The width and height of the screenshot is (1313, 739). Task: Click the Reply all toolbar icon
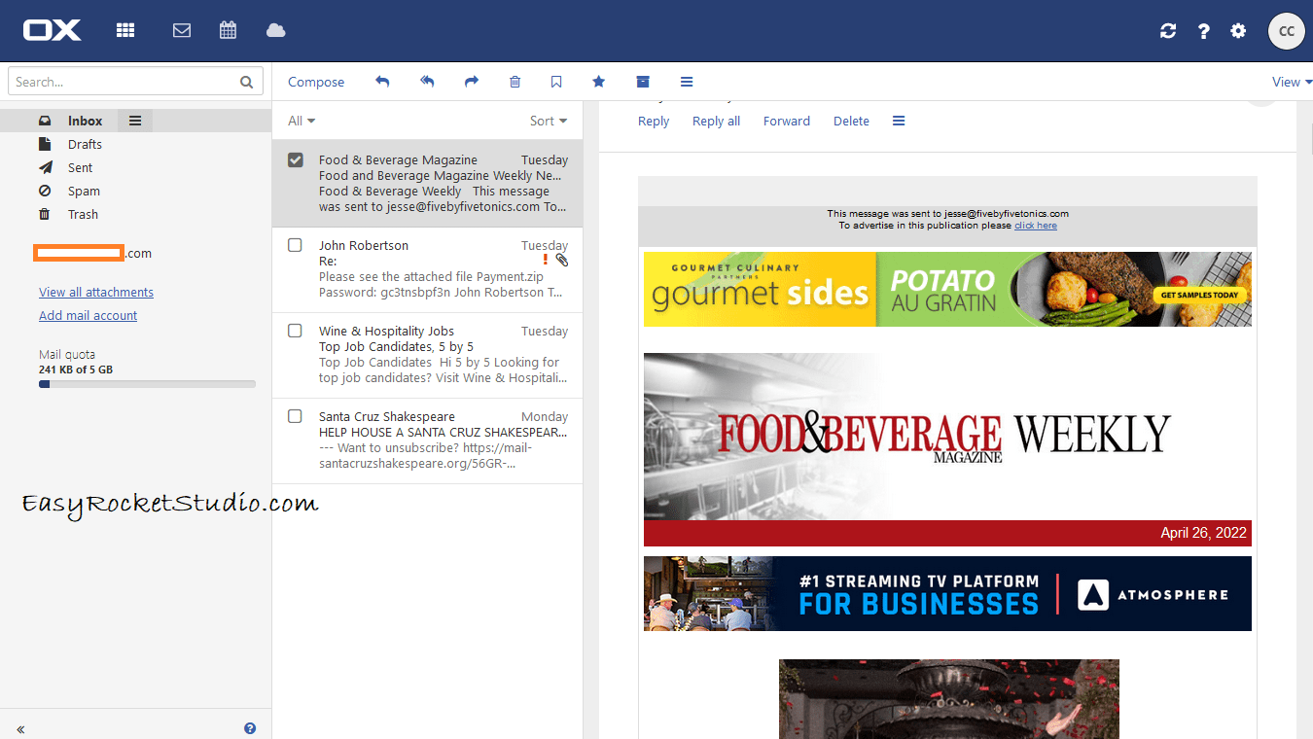(427, 82)
